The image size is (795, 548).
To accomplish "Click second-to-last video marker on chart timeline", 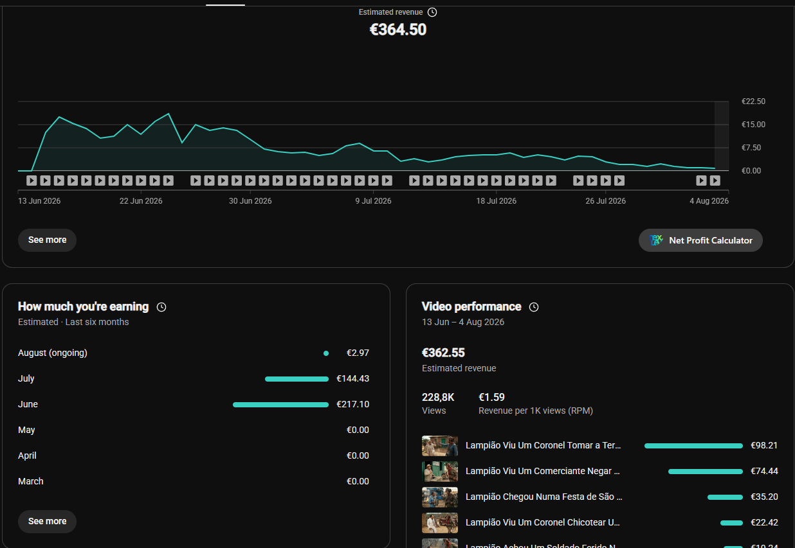I will [x=702, y=181].
